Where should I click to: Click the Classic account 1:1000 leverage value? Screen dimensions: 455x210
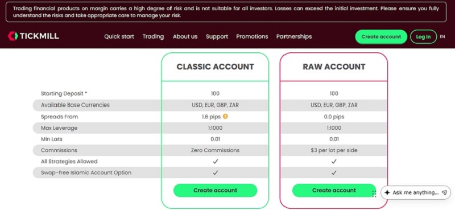[216, 128]
